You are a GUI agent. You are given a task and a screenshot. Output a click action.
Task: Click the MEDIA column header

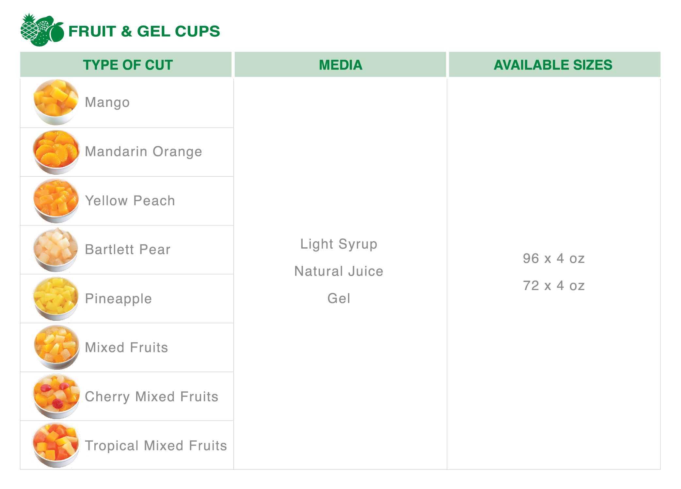pyautogui.click(x=340, y=65)
